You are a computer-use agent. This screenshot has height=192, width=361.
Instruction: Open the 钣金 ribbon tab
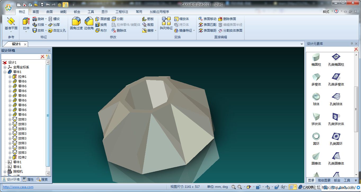(77, 12)
